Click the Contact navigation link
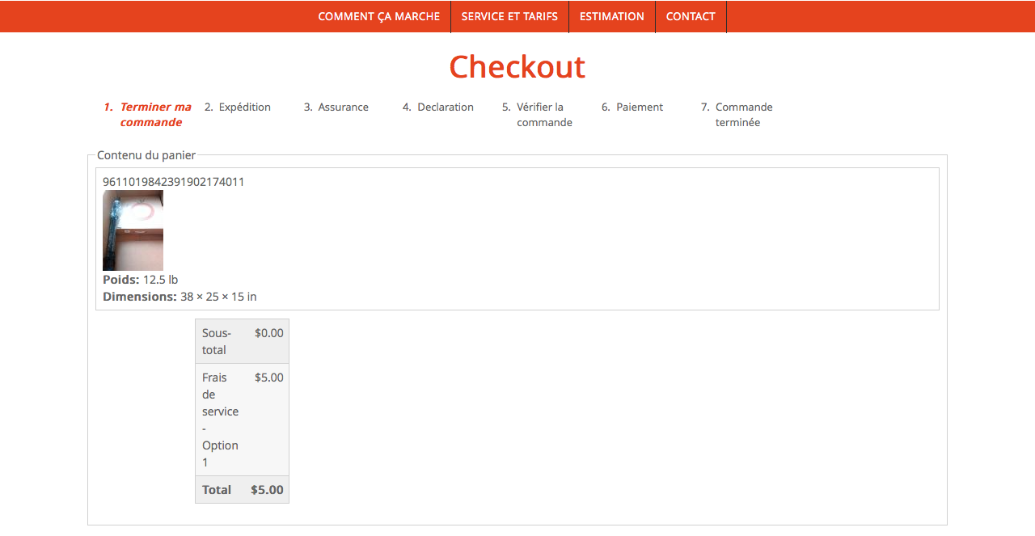1035x536 pixels. coord(691,16)
